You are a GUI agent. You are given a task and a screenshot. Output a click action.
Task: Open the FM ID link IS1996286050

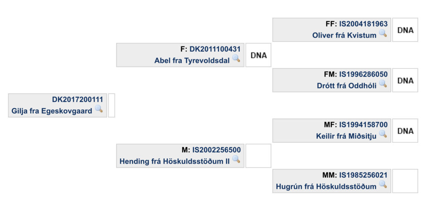[364, 74]
